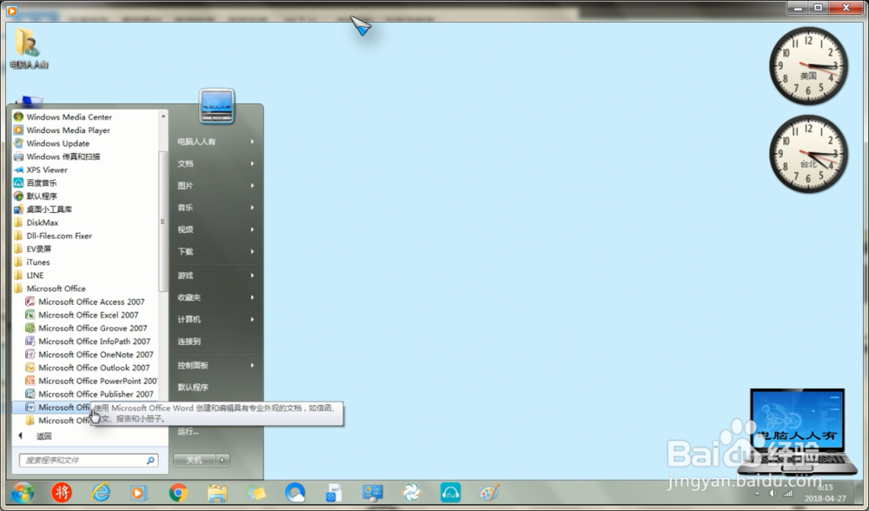Viewport: 869px width, 511px height.
Task: Click the search magnifier icon
Action: coord(150,460)
